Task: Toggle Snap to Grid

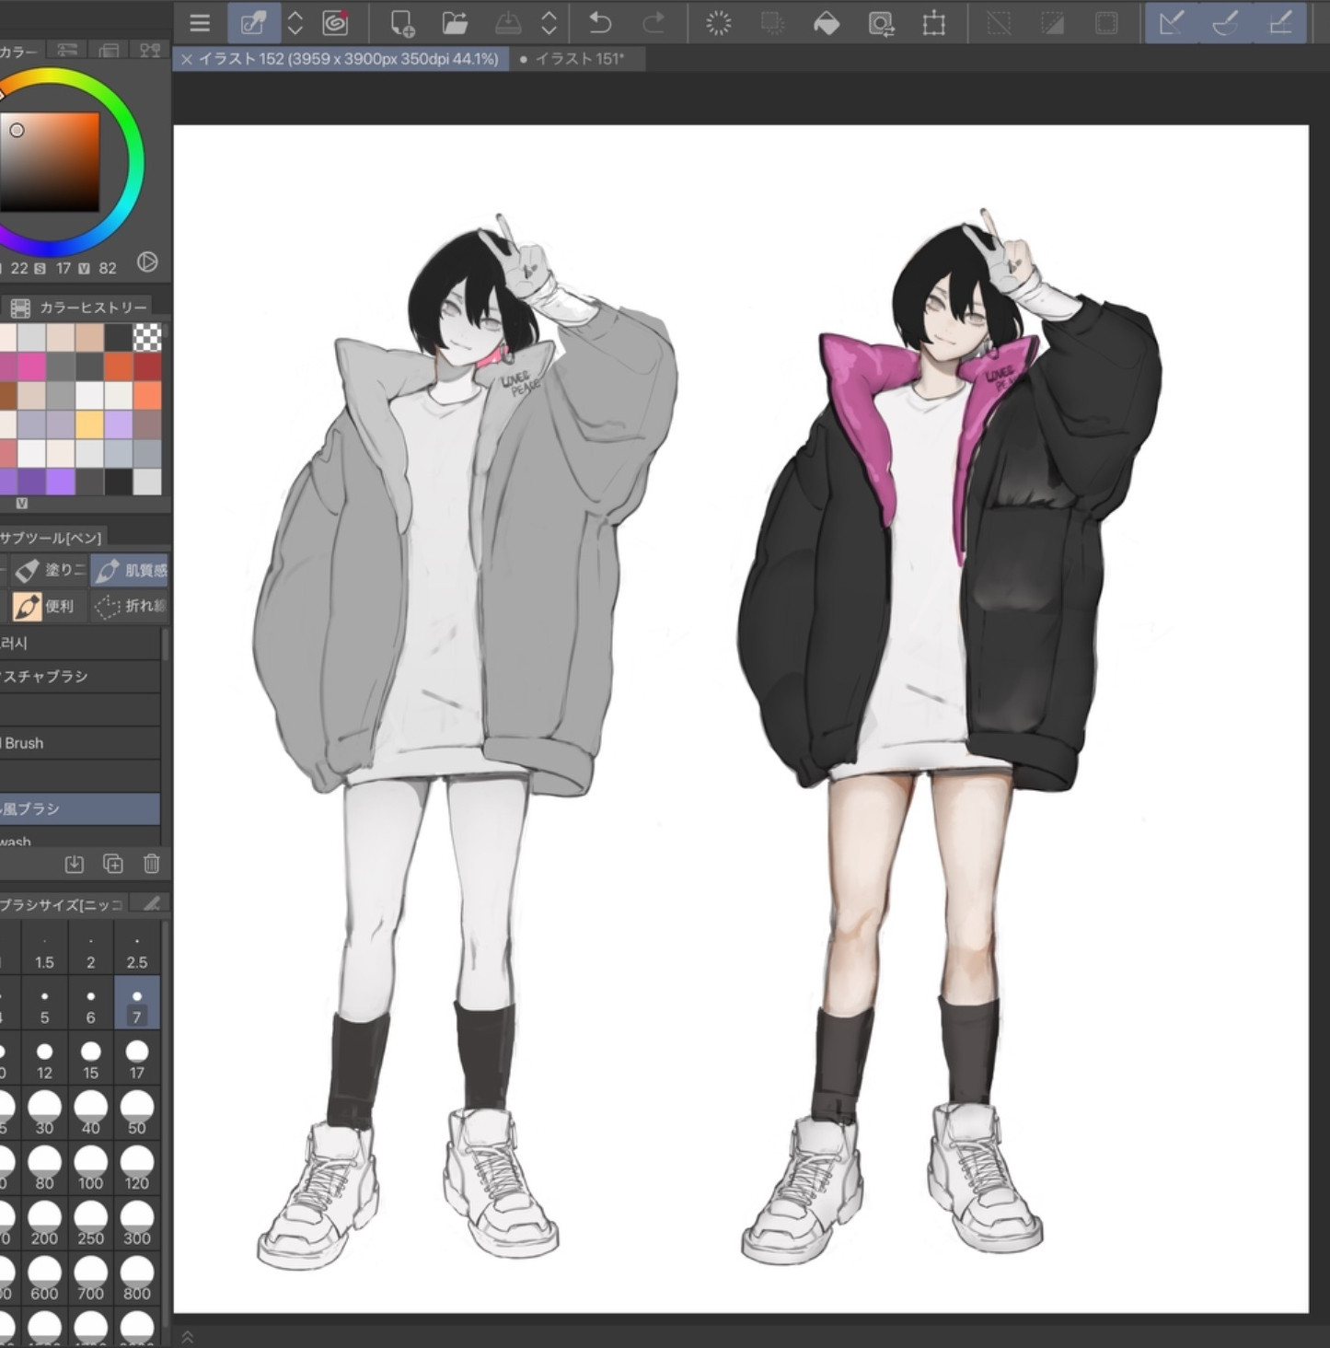Action: pos(1279,23)
